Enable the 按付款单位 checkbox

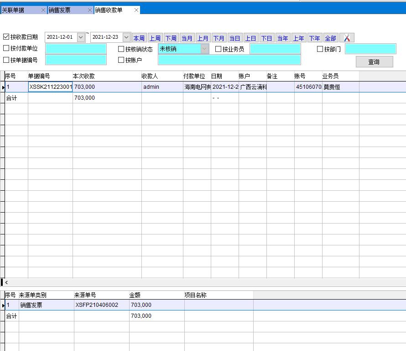pos(6,48)
